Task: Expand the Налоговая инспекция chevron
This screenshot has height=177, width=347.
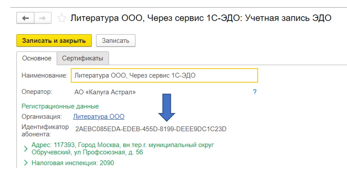Action: (26, 163)
